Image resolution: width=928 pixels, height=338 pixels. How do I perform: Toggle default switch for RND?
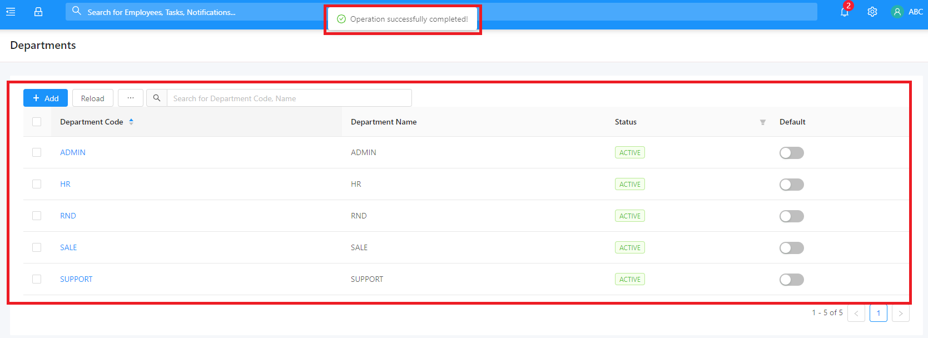[x=792, y=216]
